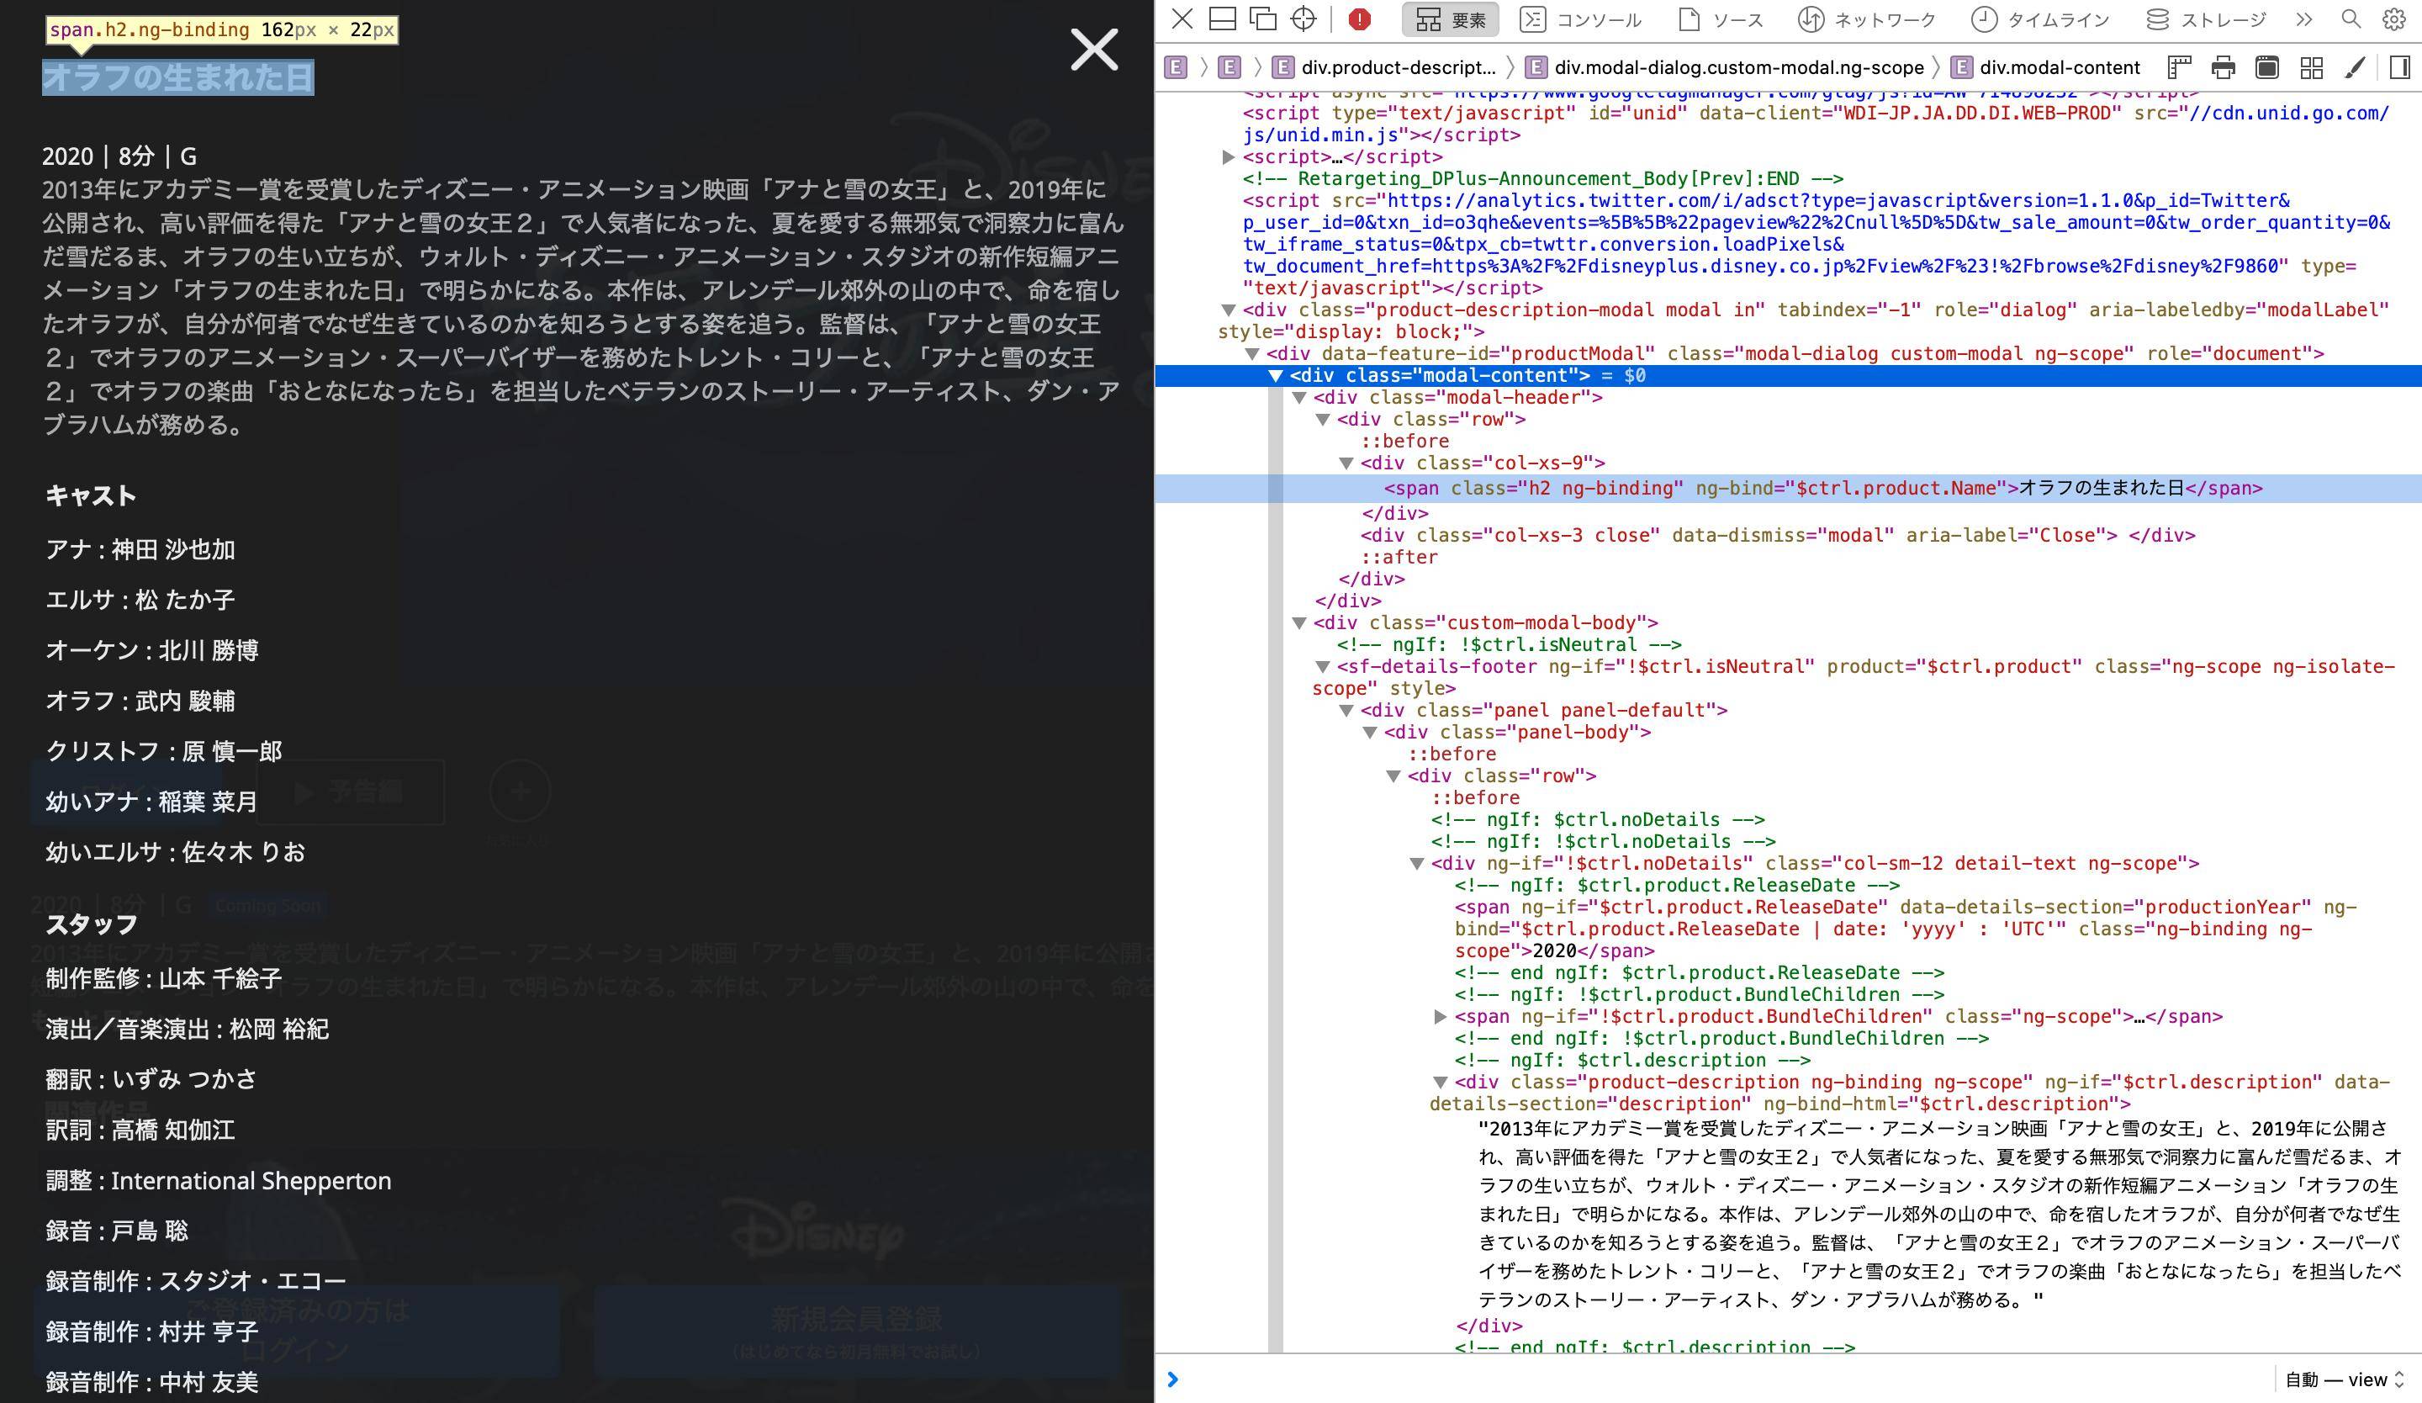Collapse the col-xs-9 div
The width and height of the screenshot is (2422, 1403).
coord(1346,463)
